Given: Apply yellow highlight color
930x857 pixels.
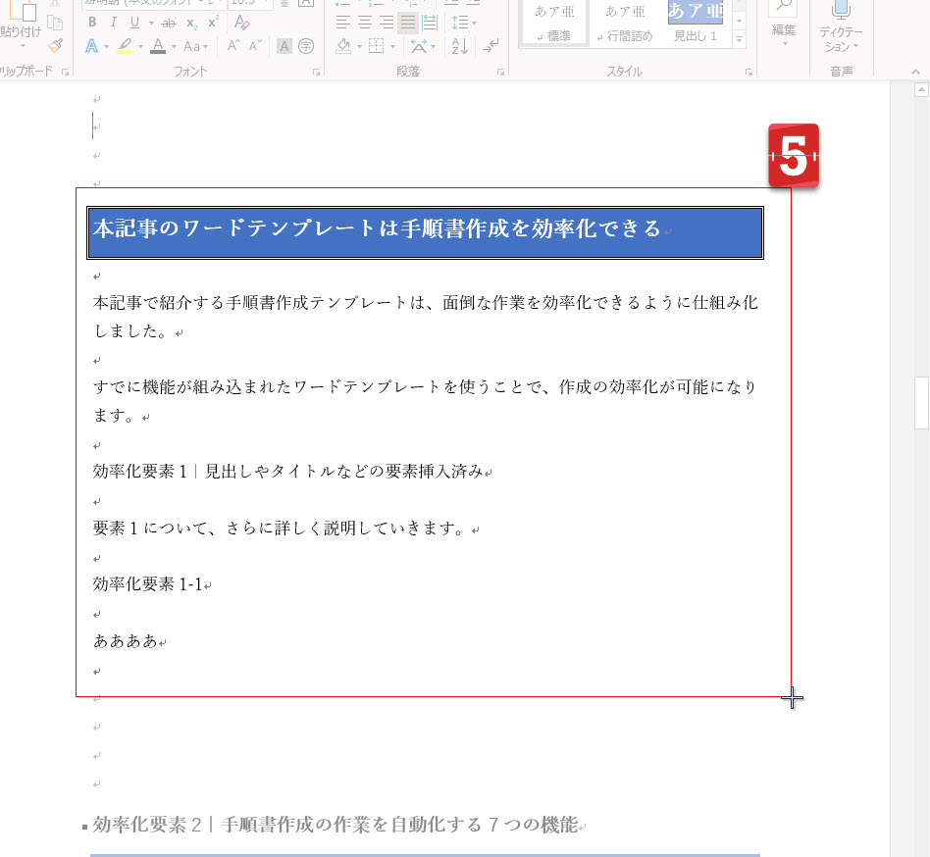Looking at the screenshot, I should (x=125, y=46).
